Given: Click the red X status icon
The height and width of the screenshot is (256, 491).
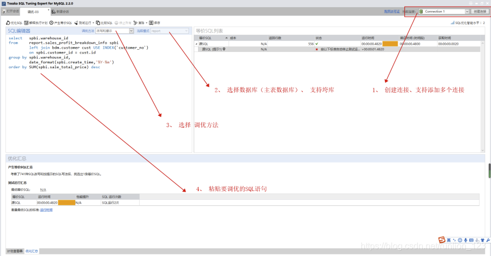Looking at the screenshot, I should 317,49.
